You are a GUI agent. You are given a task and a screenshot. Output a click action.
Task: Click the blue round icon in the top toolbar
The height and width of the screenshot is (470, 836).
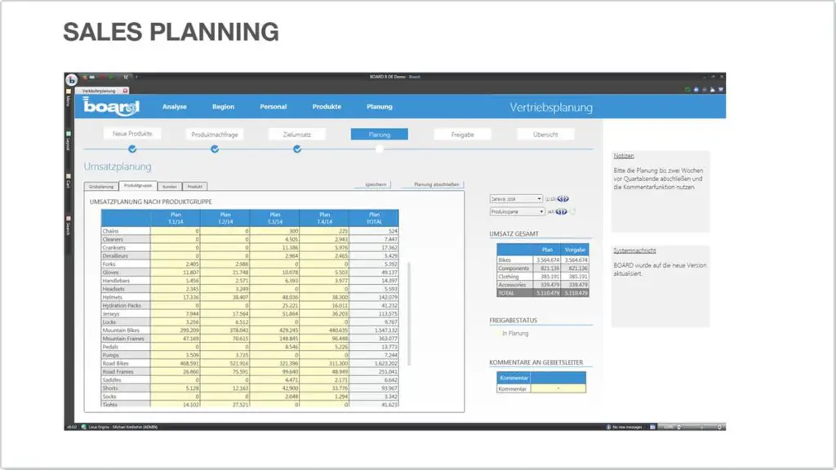pos(696,90)
